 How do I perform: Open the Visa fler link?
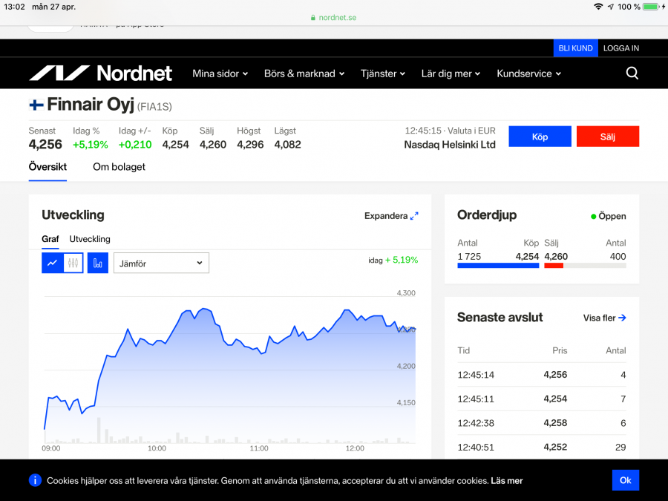pos(604,318)
